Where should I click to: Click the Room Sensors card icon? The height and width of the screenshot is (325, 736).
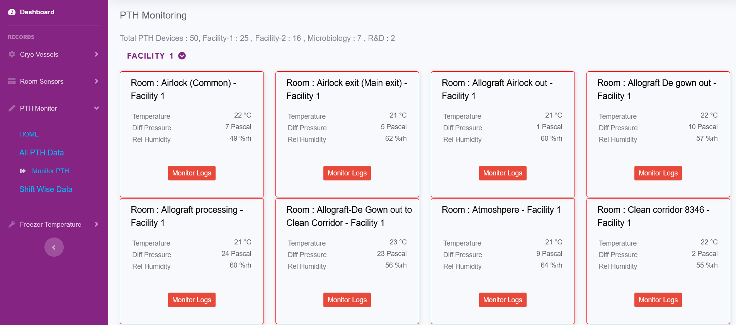point(12,81)
